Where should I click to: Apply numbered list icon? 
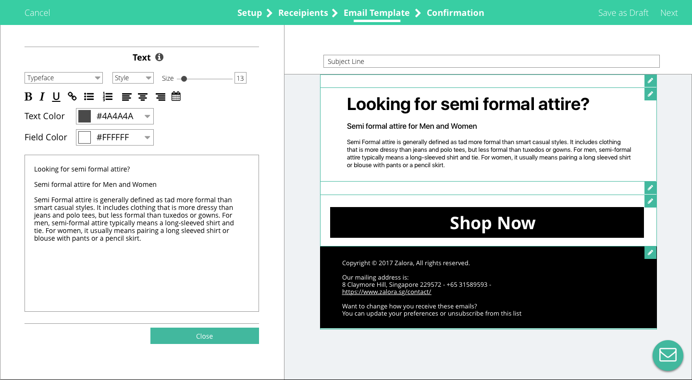[108, 97]
